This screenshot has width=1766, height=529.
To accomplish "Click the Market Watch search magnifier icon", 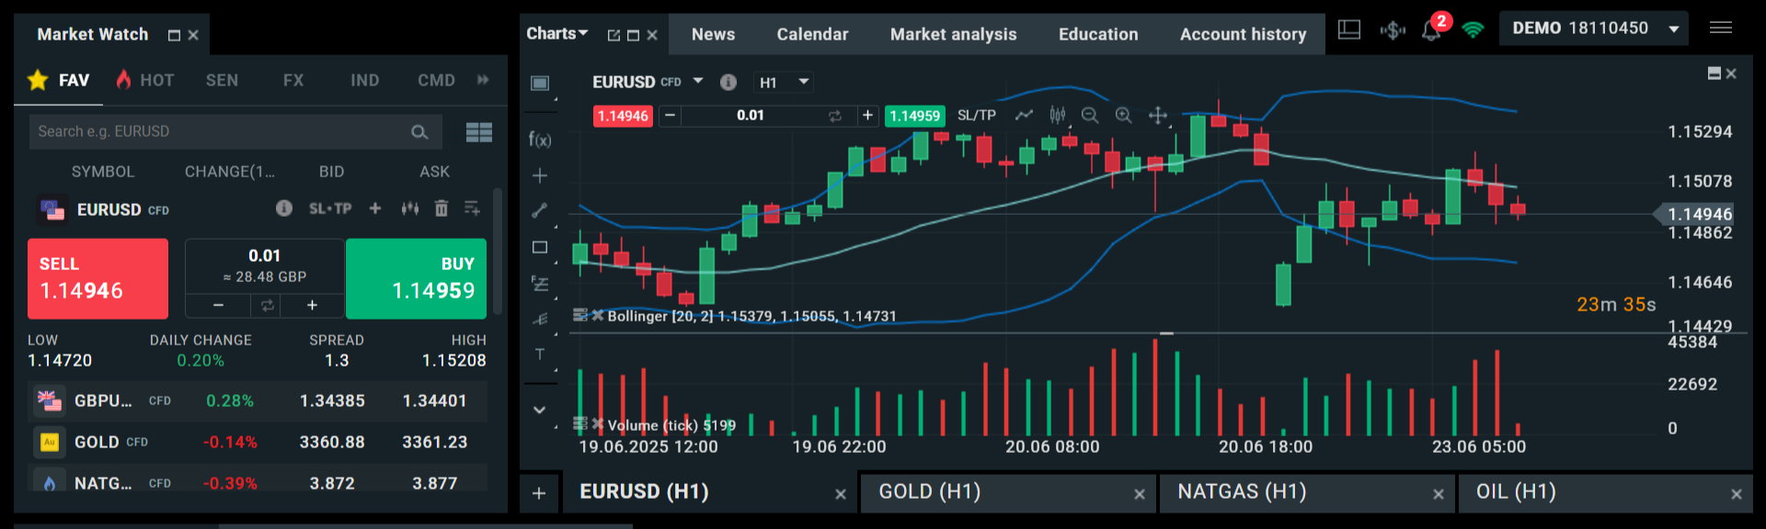I will pyautogui.click(x=419, y=132).
